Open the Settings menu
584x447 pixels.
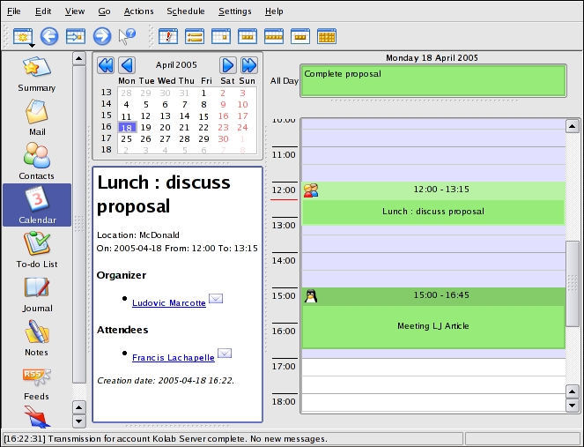(234, 11)
